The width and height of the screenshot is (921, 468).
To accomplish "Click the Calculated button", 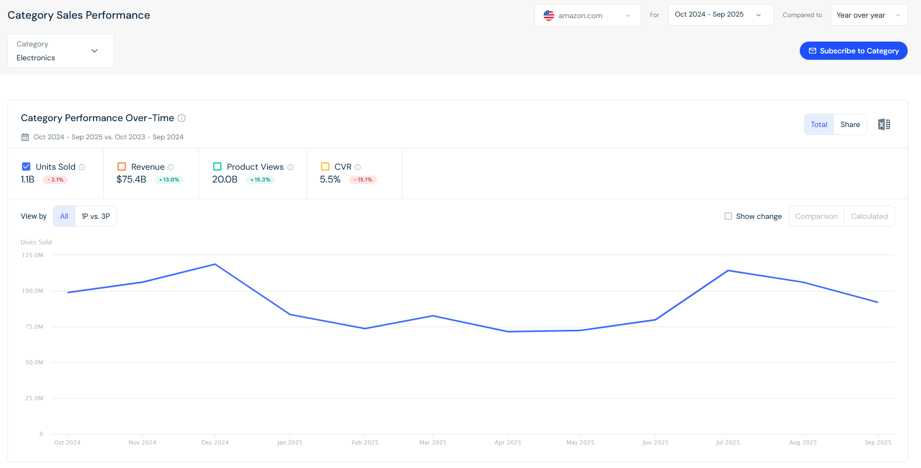I will tap(869, 216).
